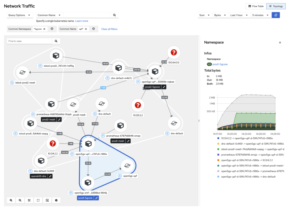Open topology display settings gear
The image size is (291, 207).
pyautogui.click(x=56, y=200)
